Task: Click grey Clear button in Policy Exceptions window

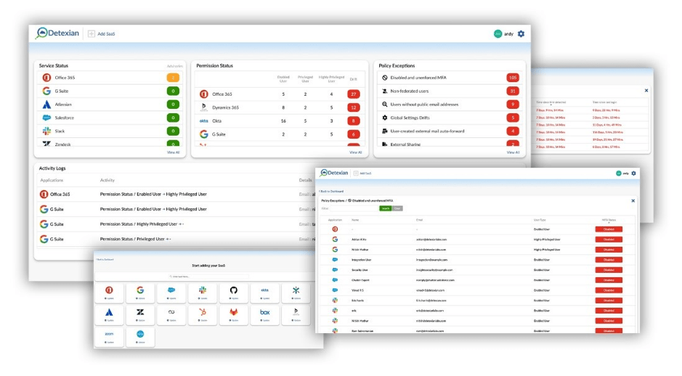Action: [x=397, y=208]
